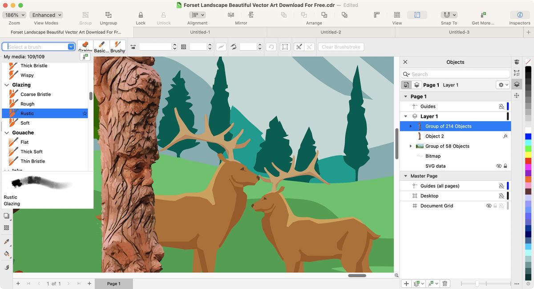This screenshot has height=289, width=534.
Task: Click the Page 1 tab at the bottom
Action: [113, 283]
